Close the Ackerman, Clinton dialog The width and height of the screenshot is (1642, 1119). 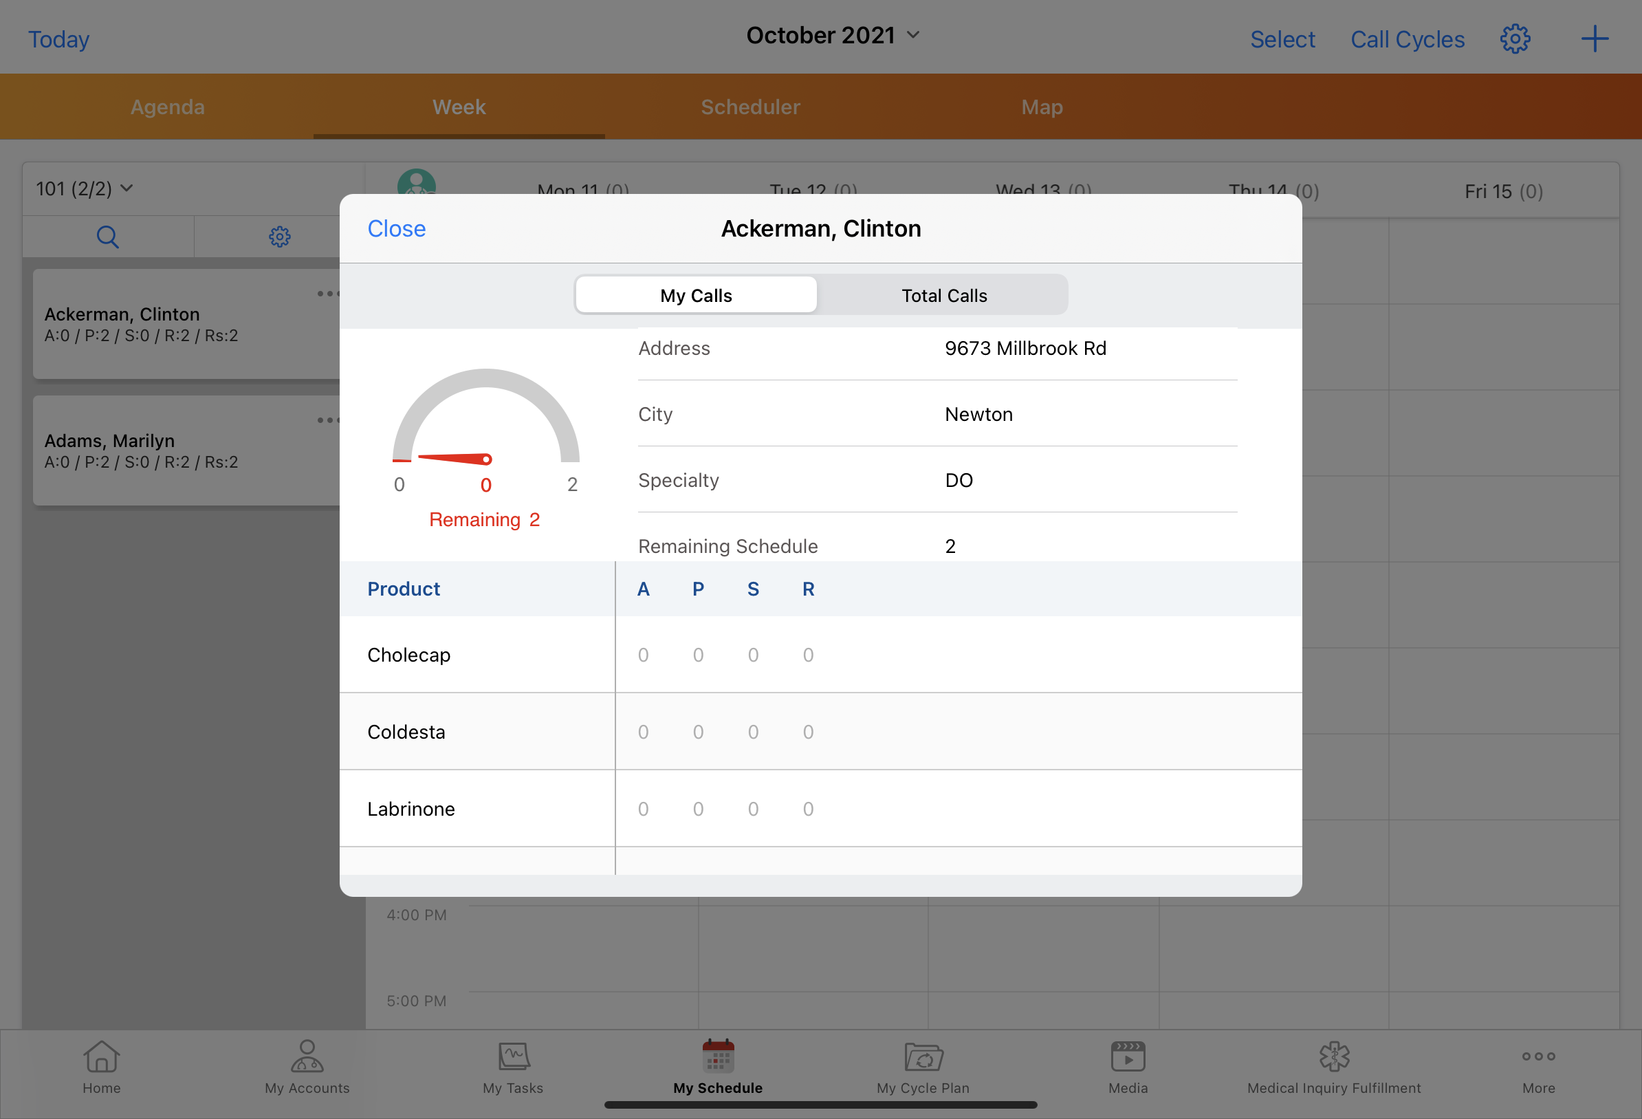(x=396, y=229)
